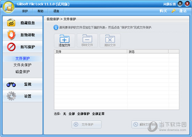The image size is (192, 137).
Task: Click the blue info icon
Action: (56, 27)
